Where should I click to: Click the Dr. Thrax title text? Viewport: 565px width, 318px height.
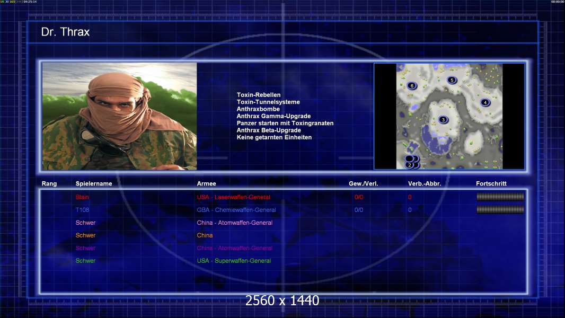(65, 32)
